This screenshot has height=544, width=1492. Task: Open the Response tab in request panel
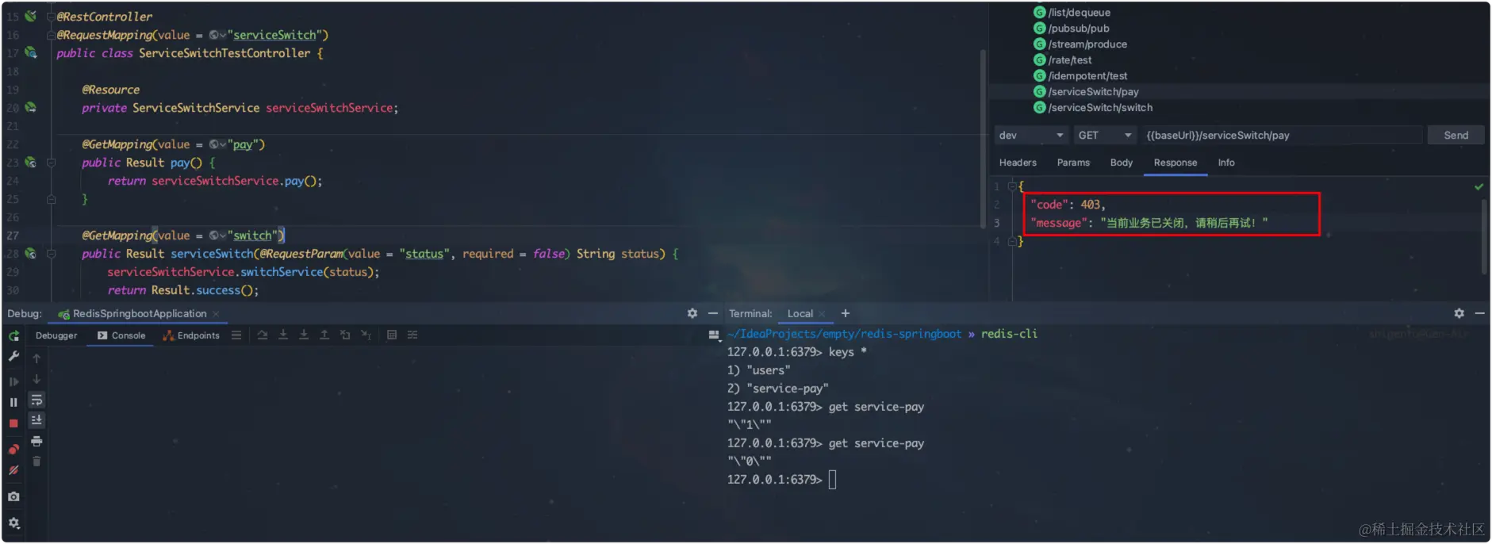click(1176, 163)
